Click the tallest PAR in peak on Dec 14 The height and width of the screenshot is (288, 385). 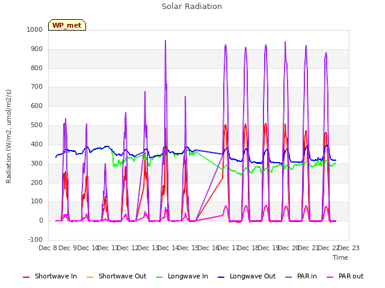165,41
